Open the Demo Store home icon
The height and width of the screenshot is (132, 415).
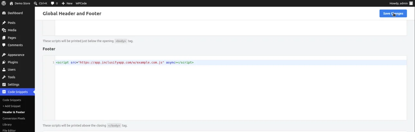point(11,3)
